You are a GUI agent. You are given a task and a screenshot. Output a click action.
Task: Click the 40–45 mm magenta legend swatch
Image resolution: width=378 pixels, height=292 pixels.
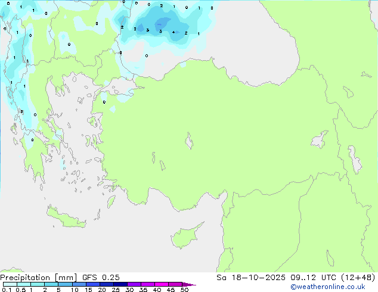162,284
